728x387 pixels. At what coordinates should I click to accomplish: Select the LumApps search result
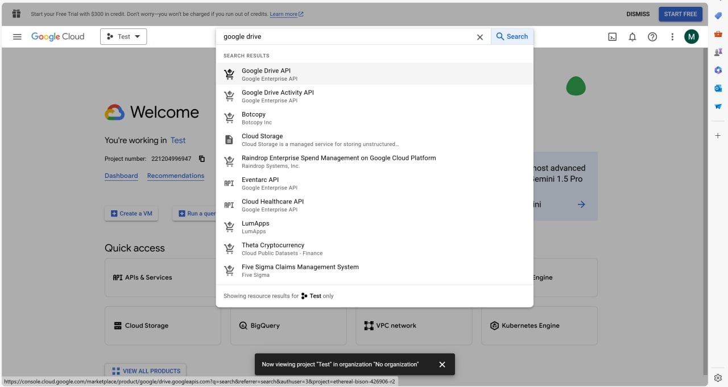click(375, 227)
